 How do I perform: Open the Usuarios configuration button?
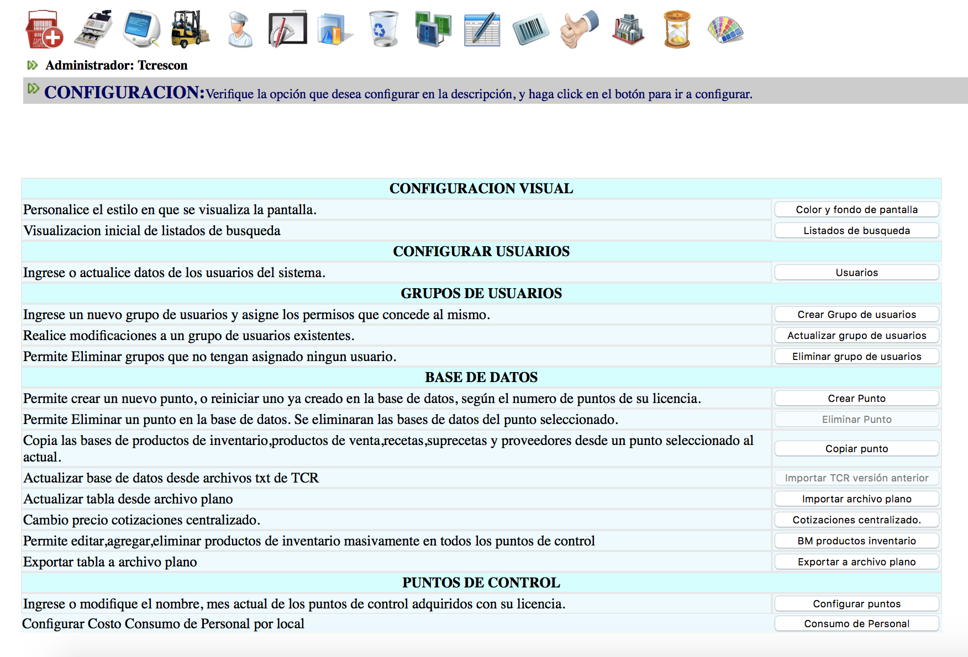(856, 273)
